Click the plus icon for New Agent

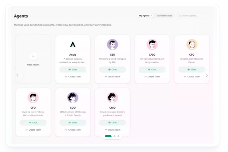click(x=33, y=56)
